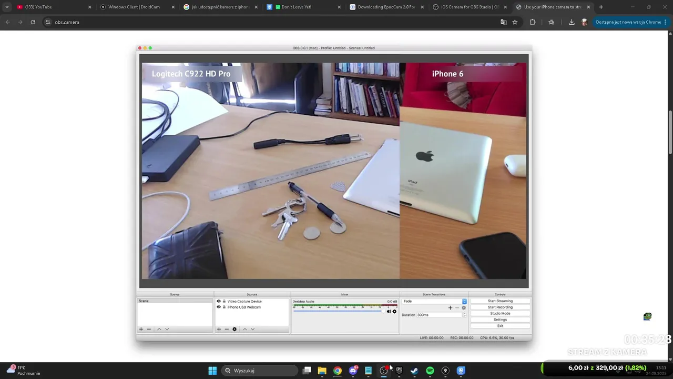Open Epic Games Launcher from taskbar

[x=399, y=371]
